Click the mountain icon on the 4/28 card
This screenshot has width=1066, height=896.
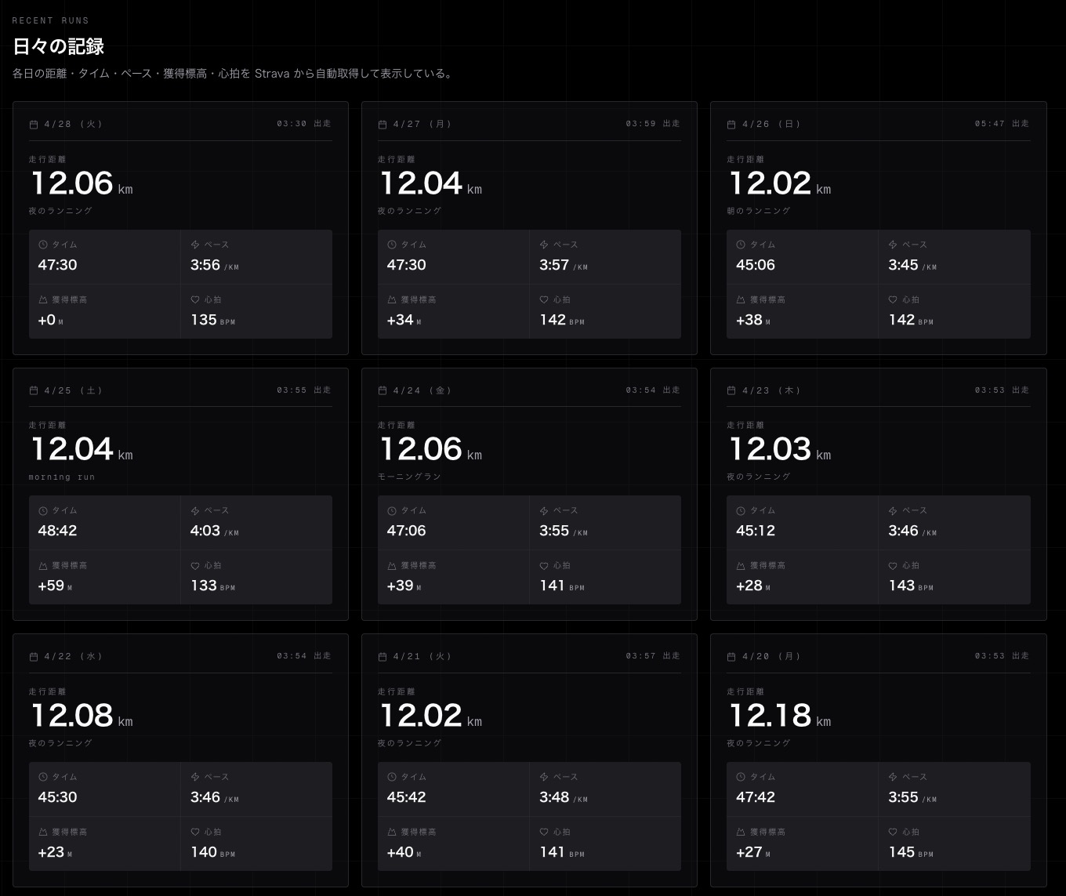(x=43, y=299)
